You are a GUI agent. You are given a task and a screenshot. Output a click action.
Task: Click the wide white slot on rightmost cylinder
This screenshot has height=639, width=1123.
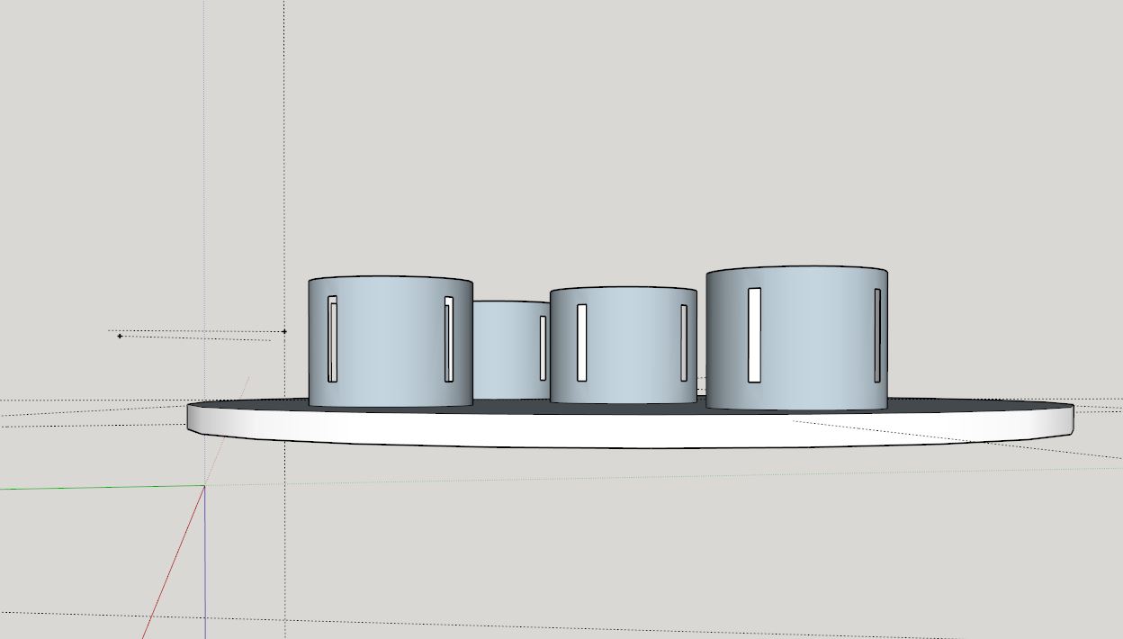point(754,335)
